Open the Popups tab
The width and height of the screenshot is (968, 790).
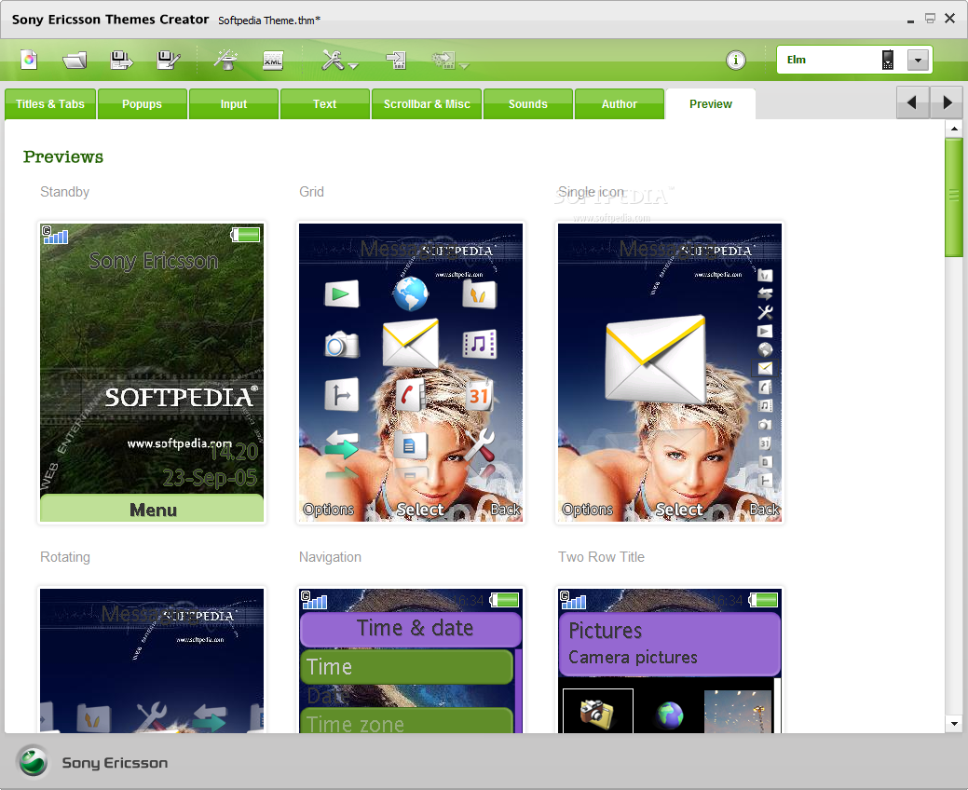[x=142, y=103]
